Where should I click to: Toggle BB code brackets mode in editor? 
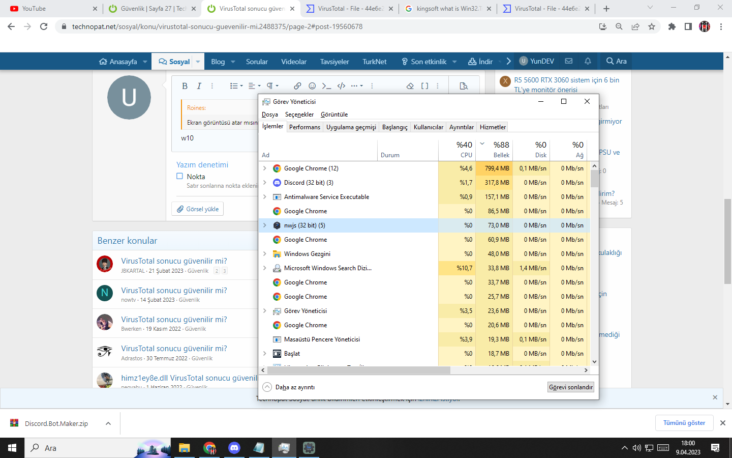click(x=425, y=86)
